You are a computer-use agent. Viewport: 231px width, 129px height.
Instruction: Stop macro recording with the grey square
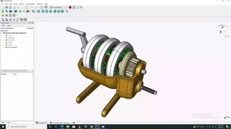[x=74, y=7]
